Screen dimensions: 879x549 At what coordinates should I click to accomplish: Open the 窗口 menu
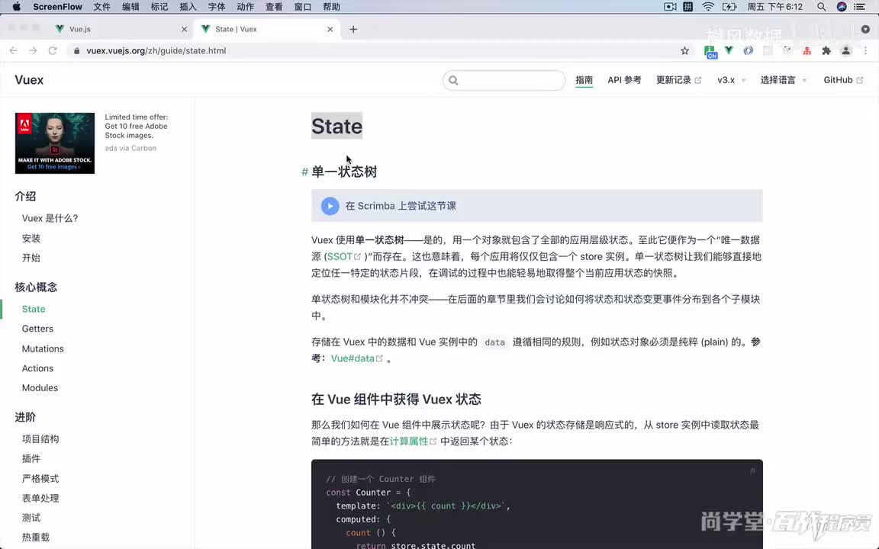point(303,7)
